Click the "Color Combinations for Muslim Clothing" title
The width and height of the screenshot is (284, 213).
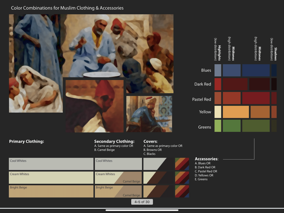click(67, 8)
